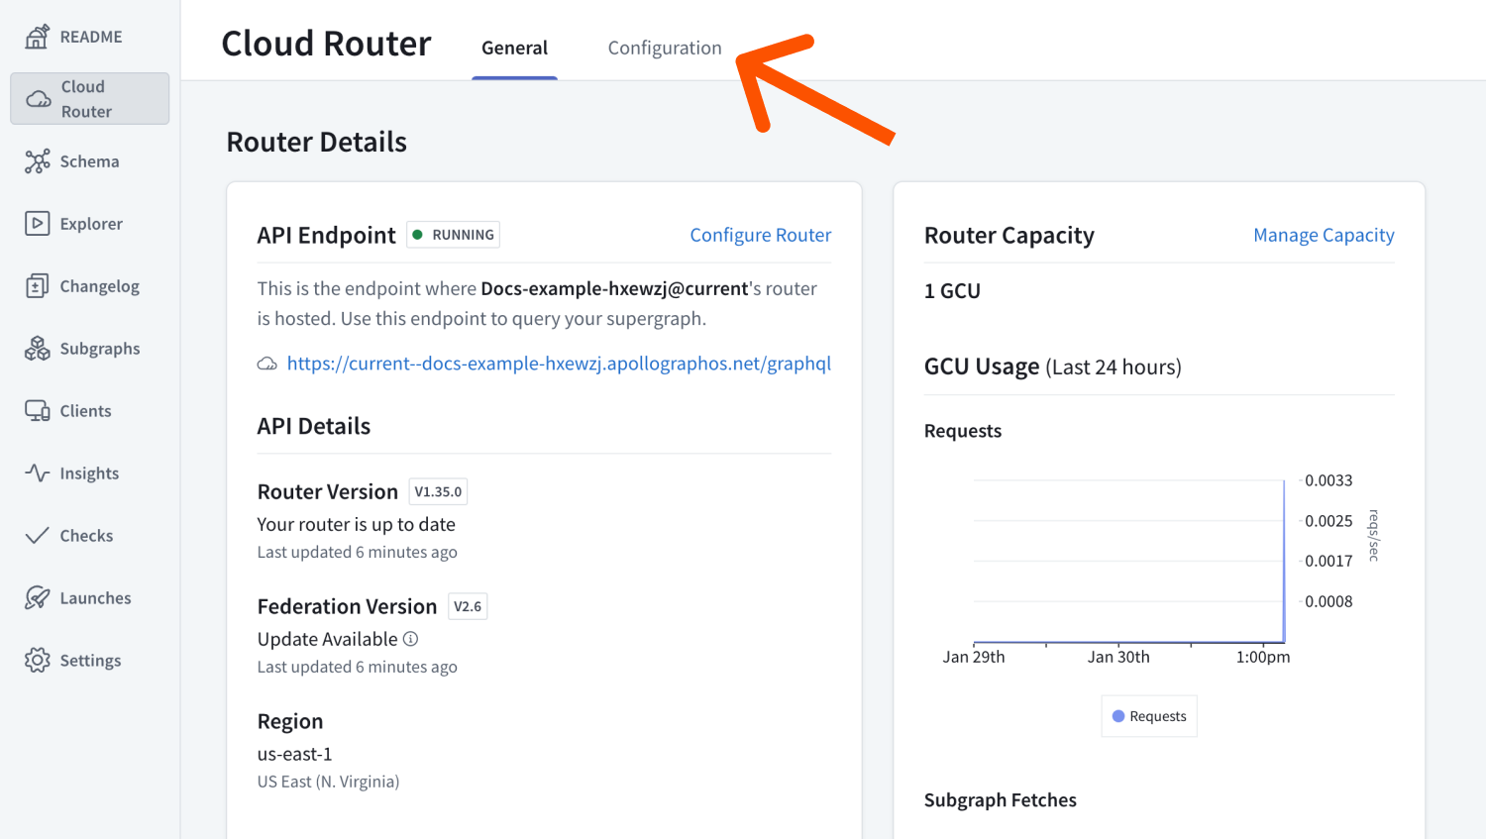
Task: Click the Manage Capacity link
Action: 1324,235
